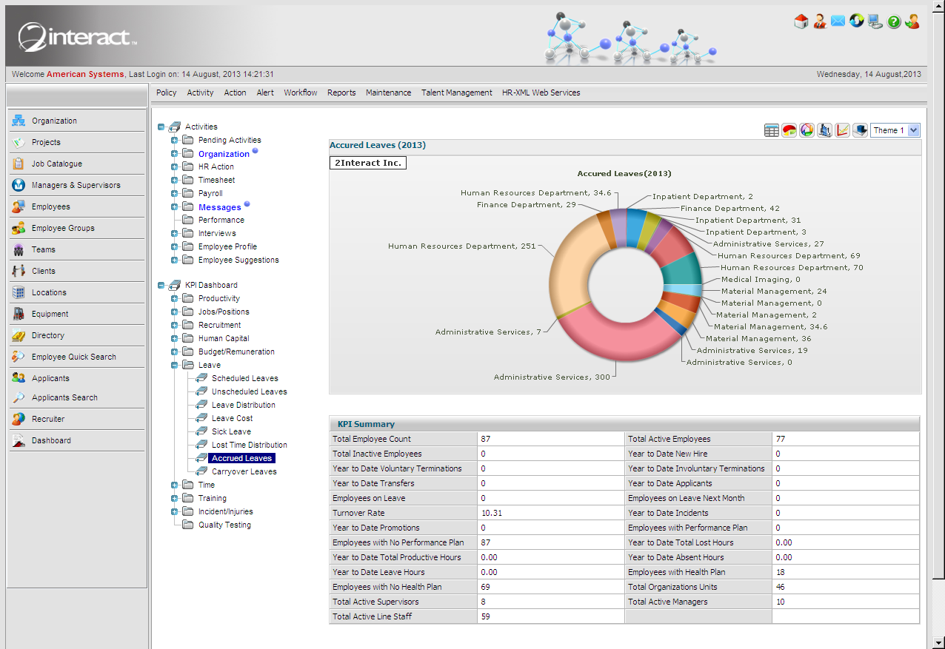
Task: Open the Theme 1 dropdown
Action: pyautogui.click(x=895, y=130)
